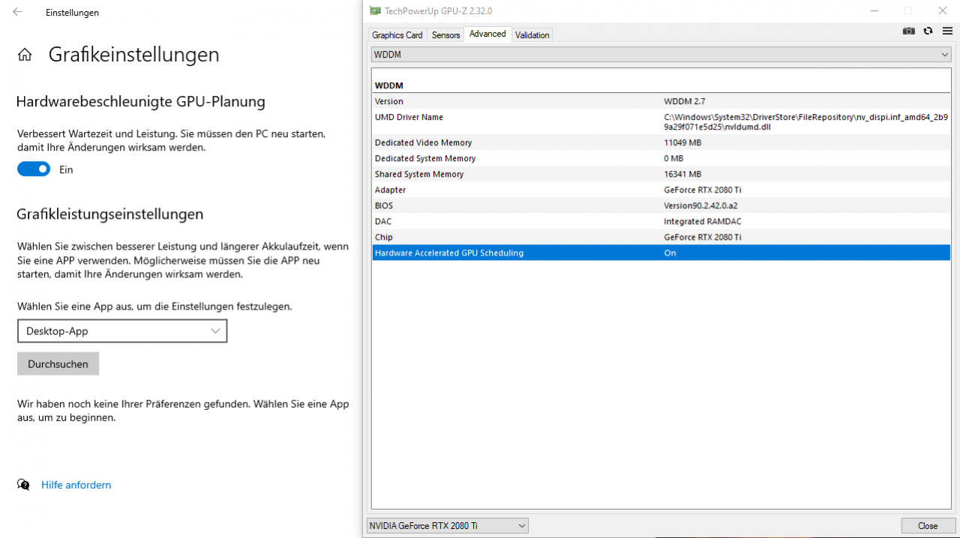Click Grafikleistungseinstellungen heading

coord(109,214)
